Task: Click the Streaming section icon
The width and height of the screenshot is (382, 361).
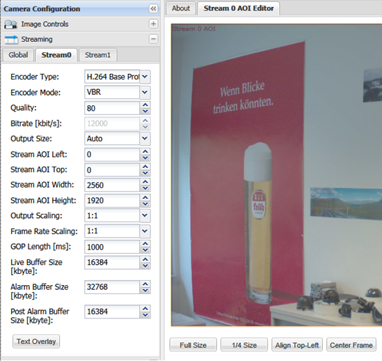Action: coord(11,40)
